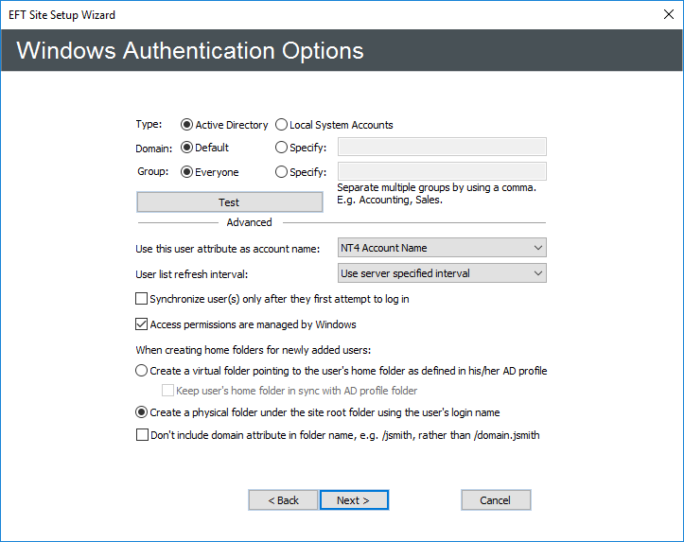684x542 pixels.
Task: Proceed by clicking the Next button
Action: tap(354, 500)
